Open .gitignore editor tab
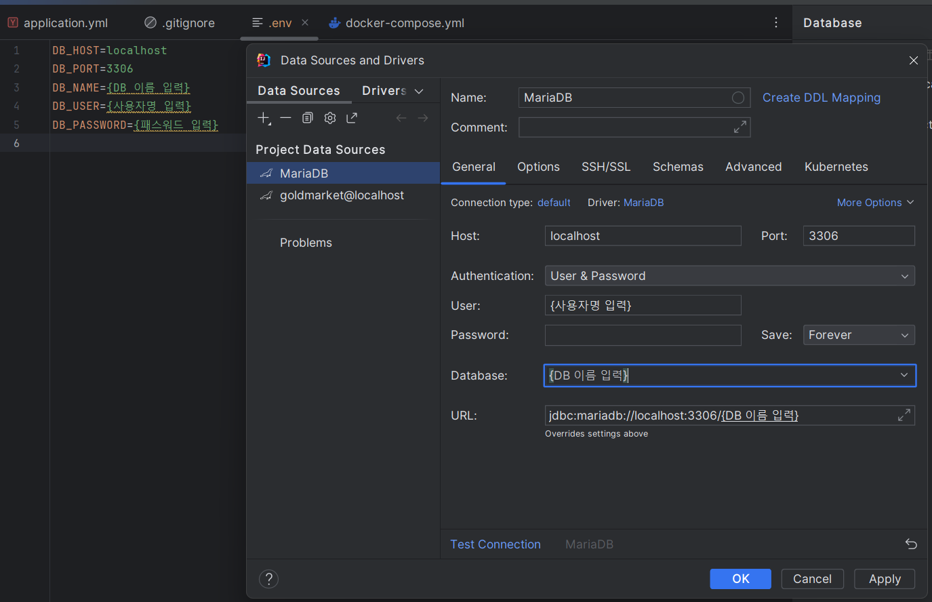 click(x=180, y=23)
